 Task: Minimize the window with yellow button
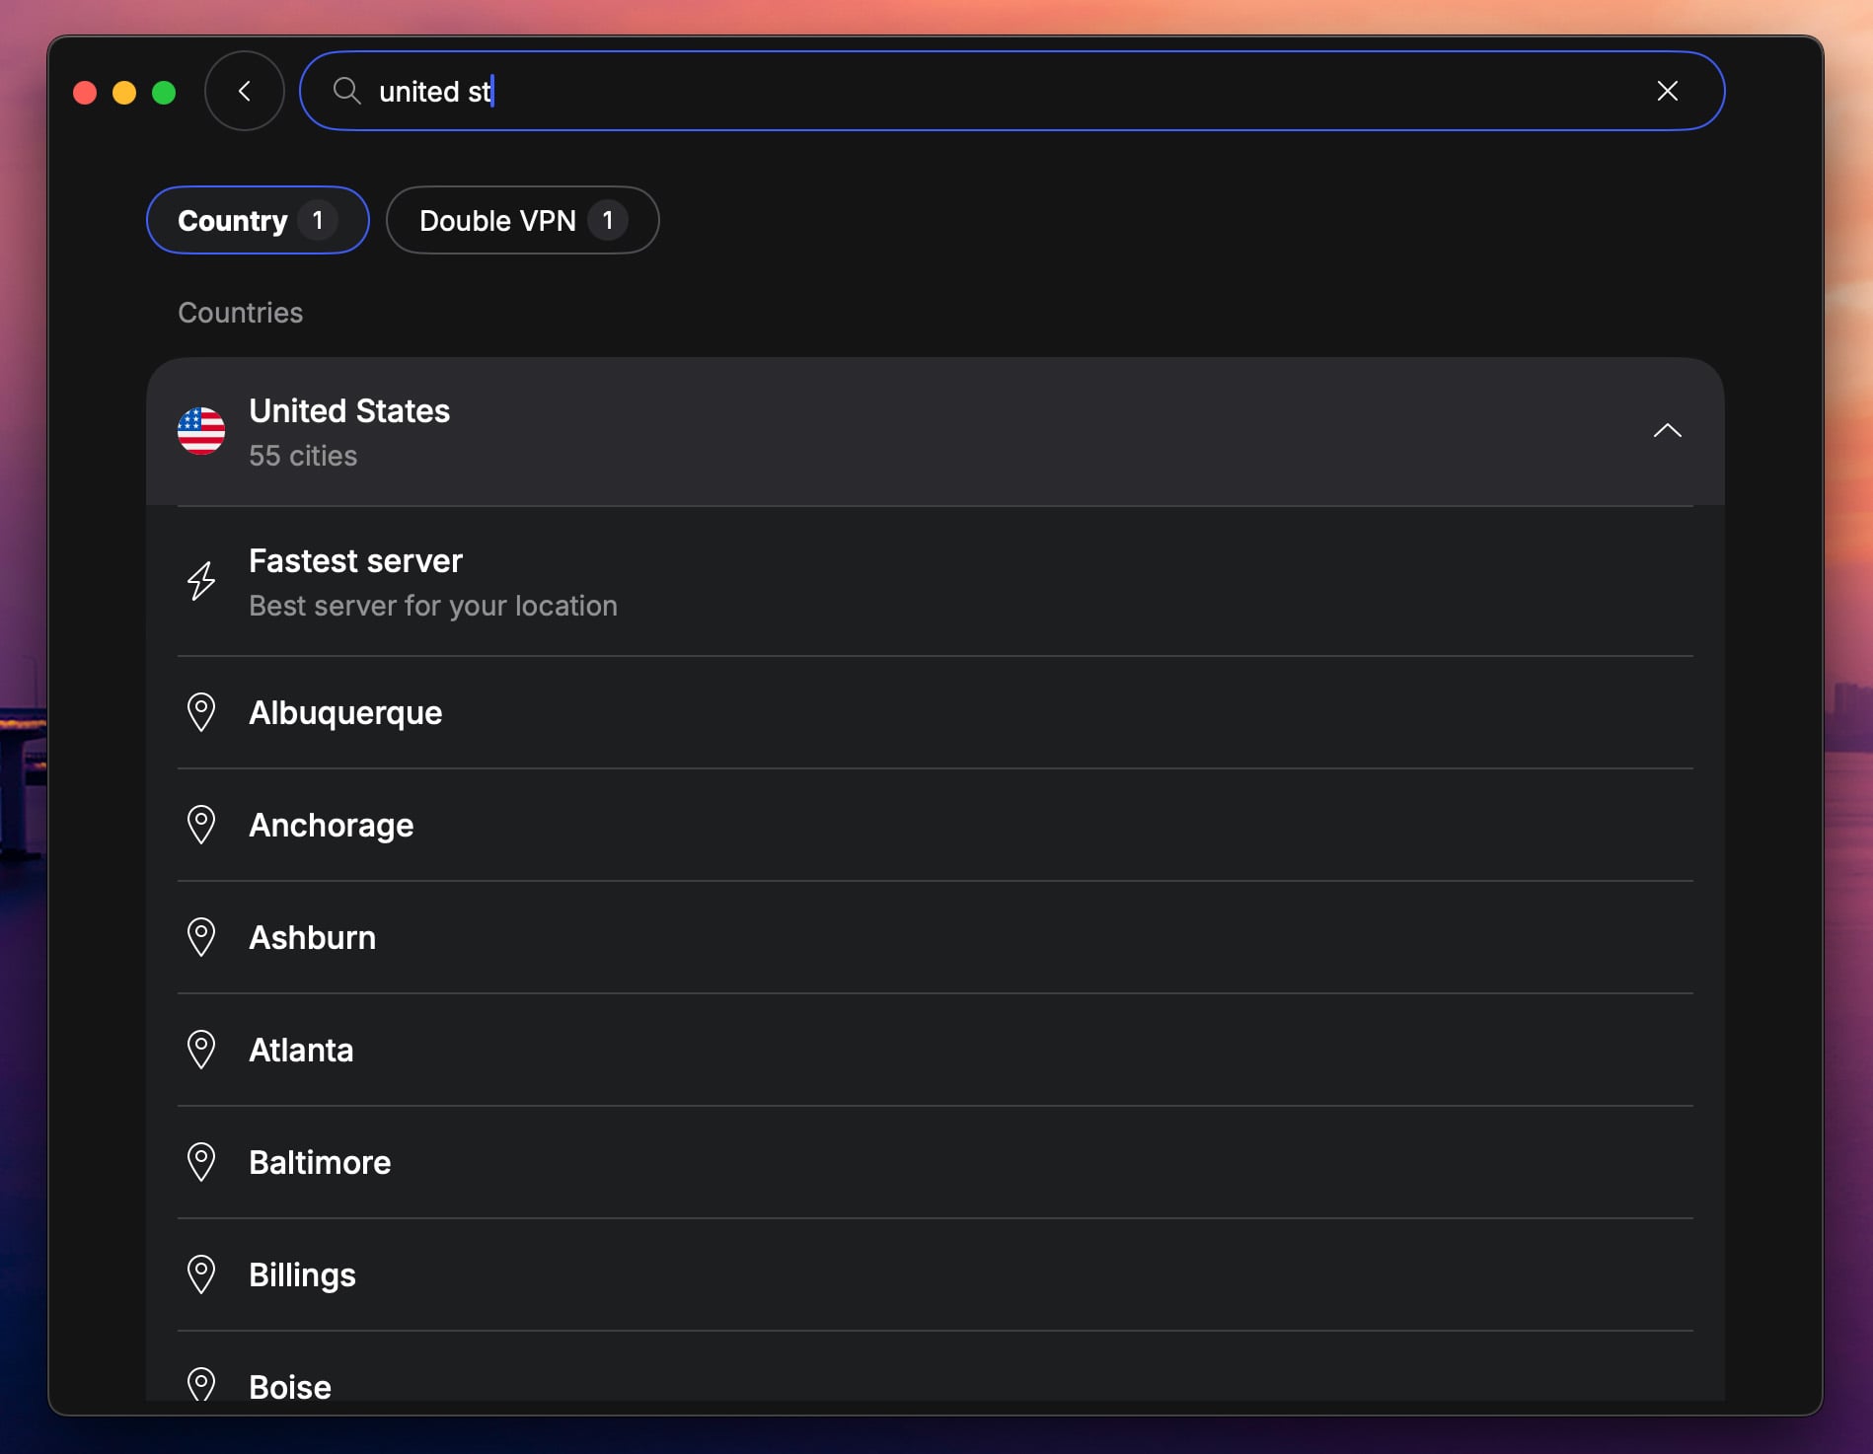124,93
